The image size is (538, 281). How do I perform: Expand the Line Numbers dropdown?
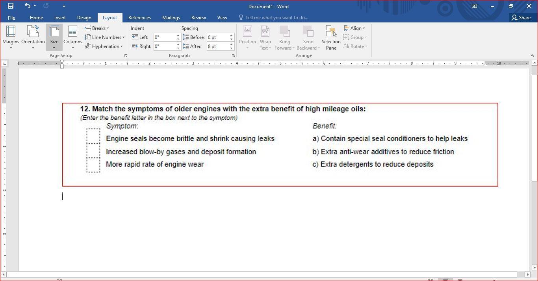105,37
